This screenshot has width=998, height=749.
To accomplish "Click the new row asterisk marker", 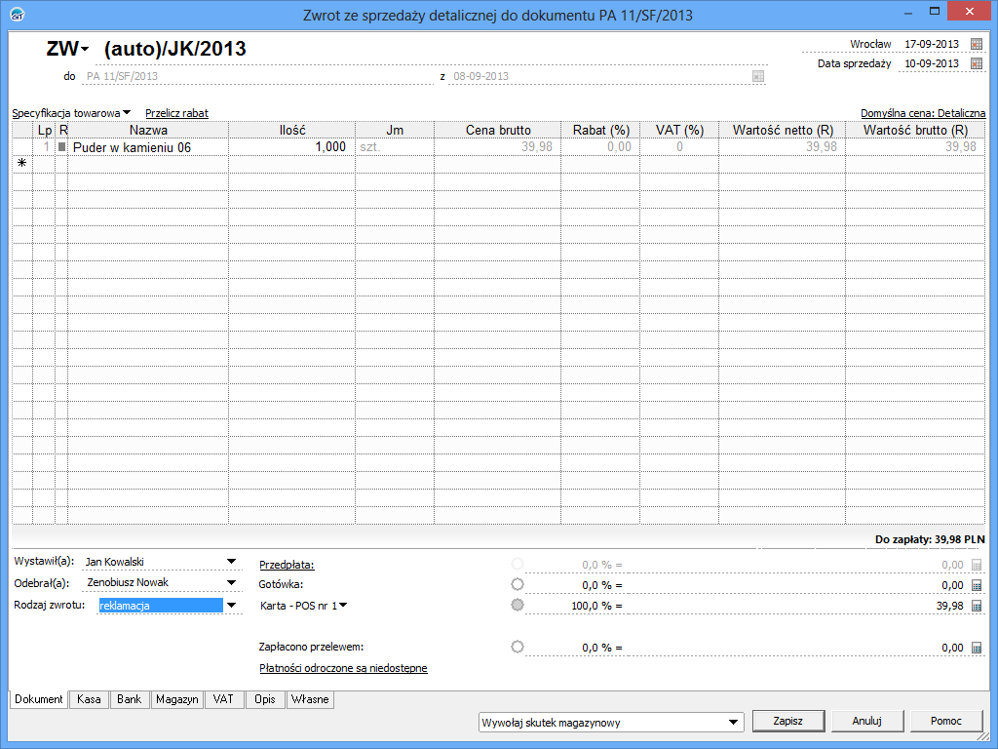I will (21, 164).
